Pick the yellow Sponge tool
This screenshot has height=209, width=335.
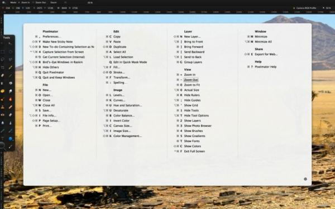tap(3, 91)
